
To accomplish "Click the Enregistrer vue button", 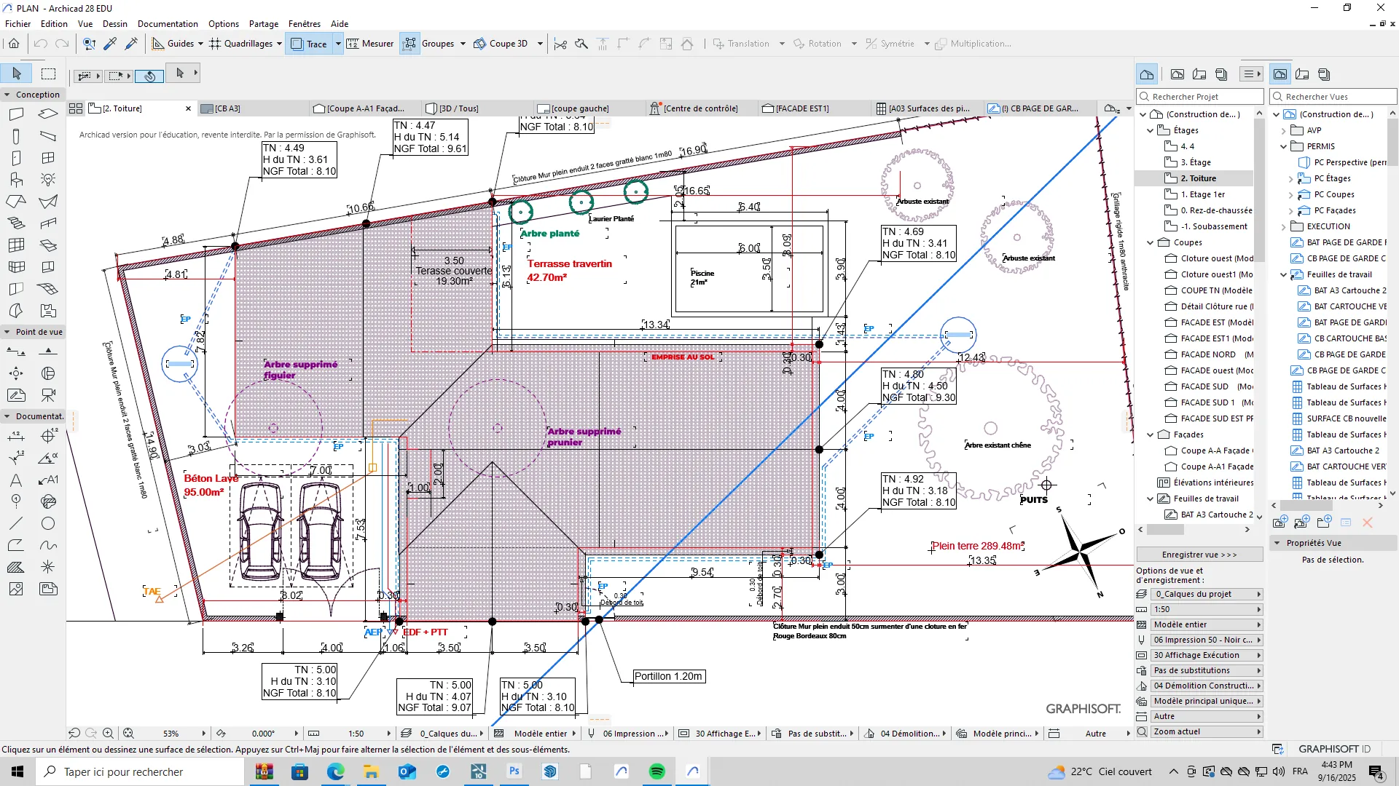I will coord(1199,555).
